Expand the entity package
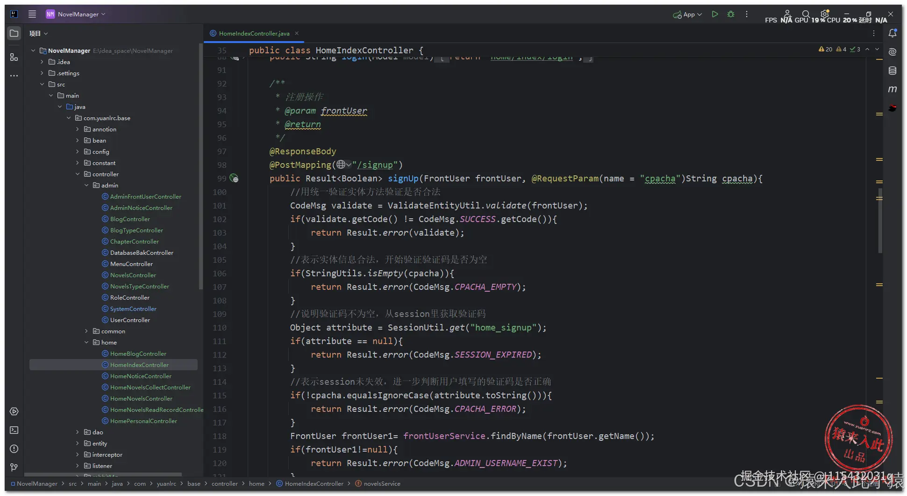The width and height of the screenshot is (907, 496). pos(78,443)
